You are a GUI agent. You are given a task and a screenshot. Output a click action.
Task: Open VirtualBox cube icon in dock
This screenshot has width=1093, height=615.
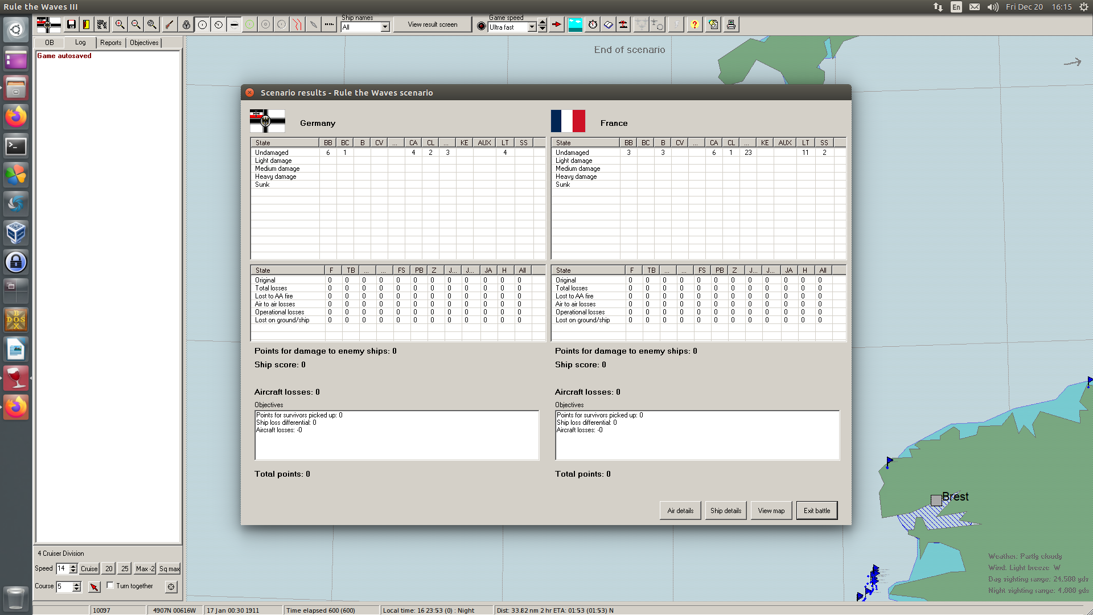click(x=16, y=233)
